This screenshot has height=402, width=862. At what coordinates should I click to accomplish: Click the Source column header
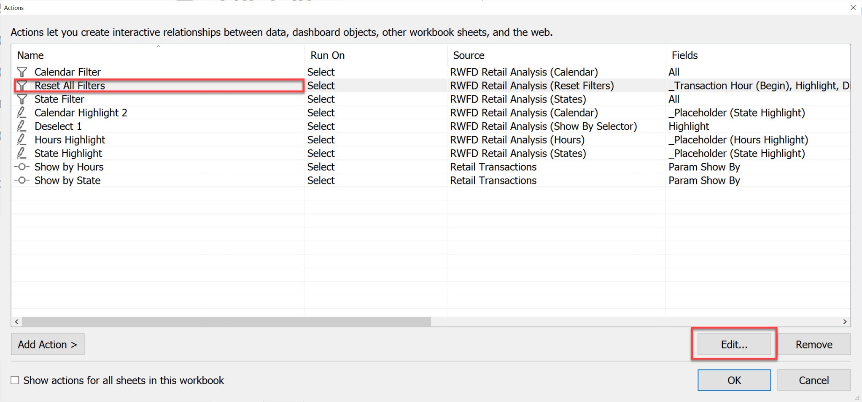pyautogui.click(x=468, y=55)
